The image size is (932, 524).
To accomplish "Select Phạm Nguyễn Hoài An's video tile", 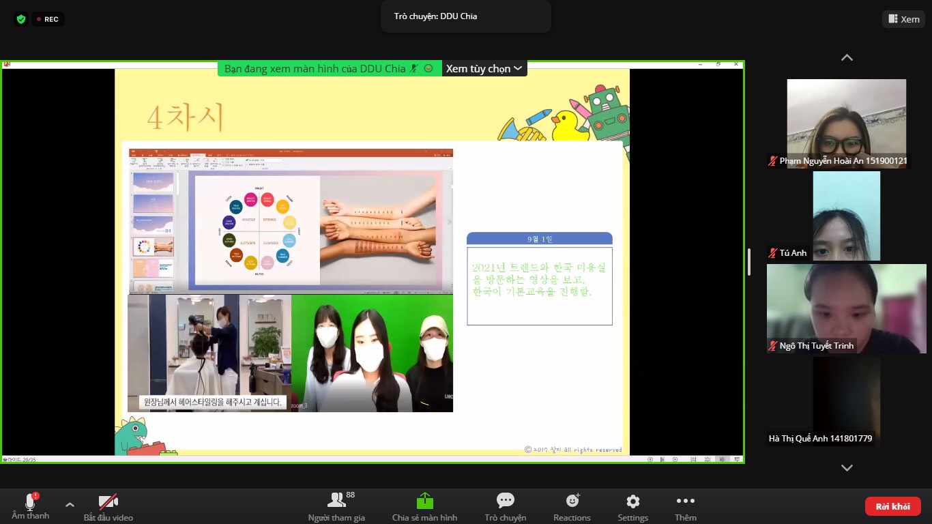I will pos(846,123).
